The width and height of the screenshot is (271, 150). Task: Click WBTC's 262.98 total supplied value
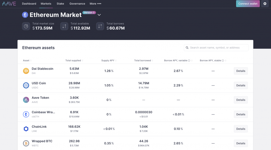tap(74, 141)
